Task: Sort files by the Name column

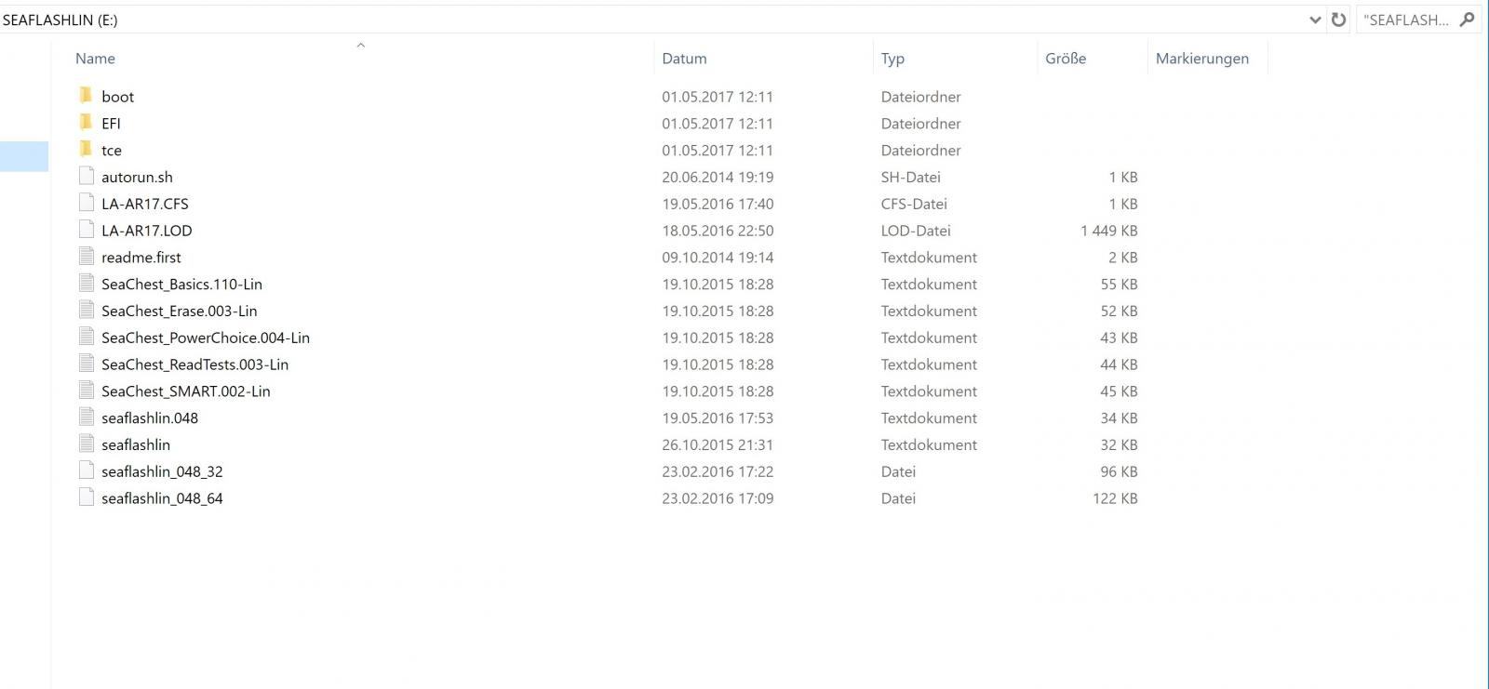Action: click(95, 59)
